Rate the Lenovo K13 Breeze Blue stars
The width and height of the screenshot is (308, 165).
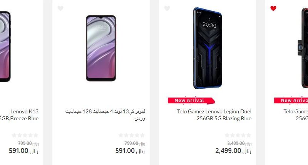click(25, 135)
